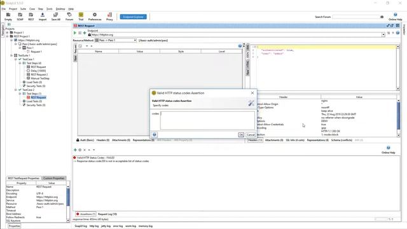Open the endpoint URL dropdown arrow

pos(383,34)
